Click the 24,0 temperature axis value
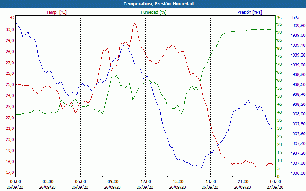Viewport: 306px width, 191px height. coord(9,95)
